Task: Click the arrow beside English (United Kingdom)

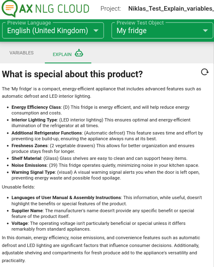Action: pyautogui.click(x=96, y=31)
